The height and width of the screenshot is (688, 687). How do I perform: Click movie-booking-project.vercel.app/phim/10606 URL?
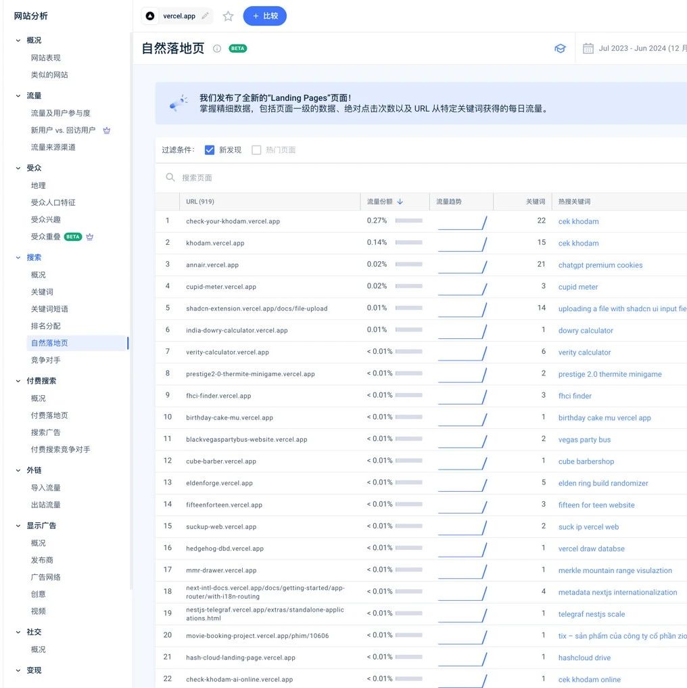click(258, 636)
